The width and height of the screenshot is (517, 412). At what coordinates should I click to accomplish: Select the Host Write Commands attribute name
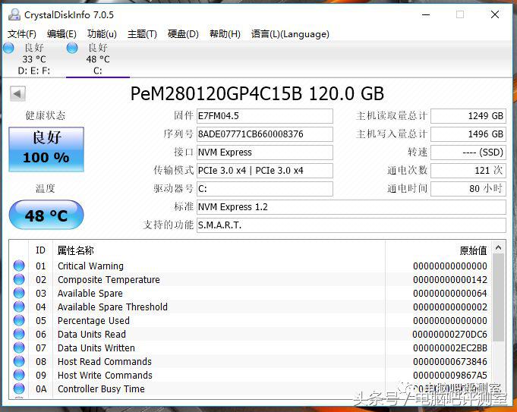(105, 376)
